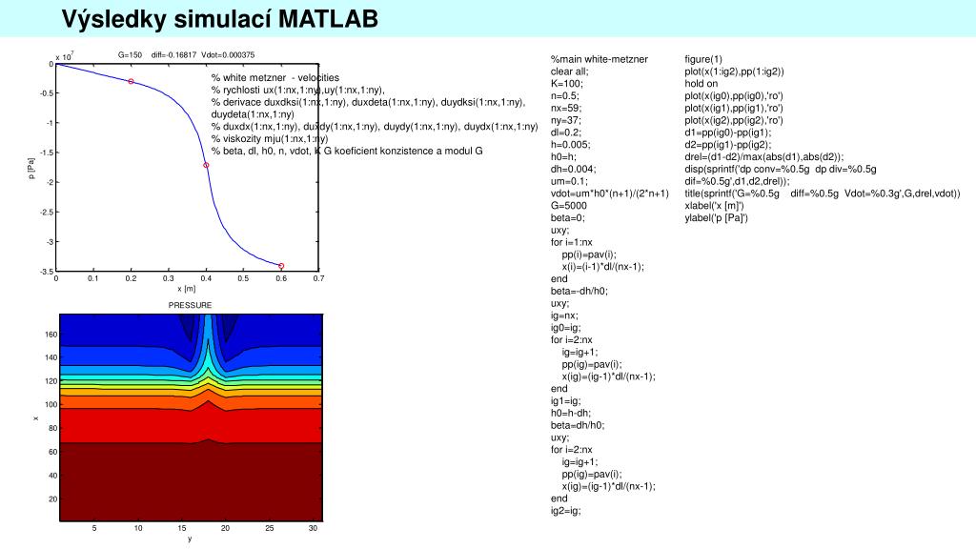Image resolution: width=976 pixels, height=549 pixels.
Task: Click the 'x [m]' axis label under plot
Action: click(x=186, y=288)
